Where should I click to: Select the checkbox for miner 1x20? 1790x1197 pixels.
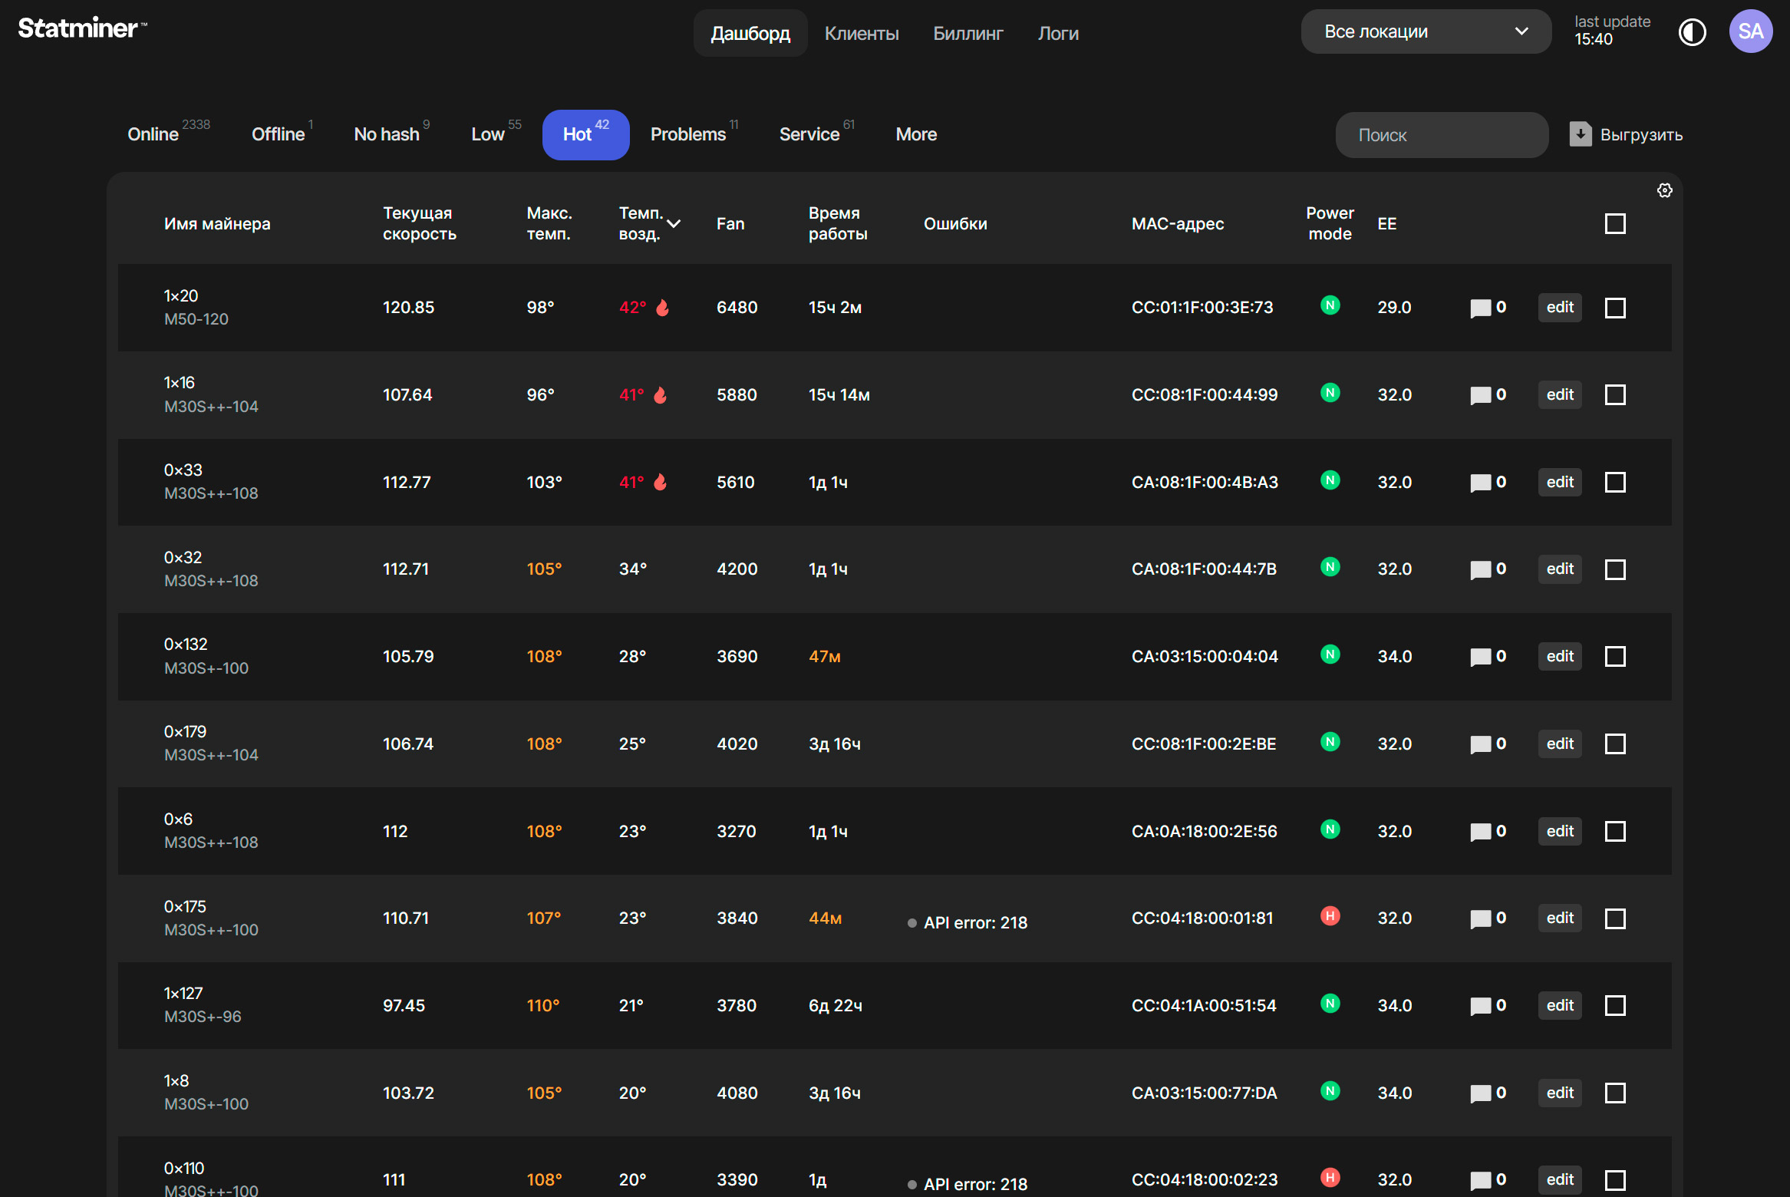(x=1615, y=308)
